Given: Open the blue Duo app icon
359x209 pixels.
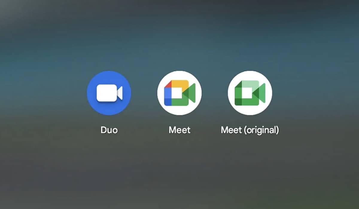Looking at the screenshot, I should [x=109, y=93].
